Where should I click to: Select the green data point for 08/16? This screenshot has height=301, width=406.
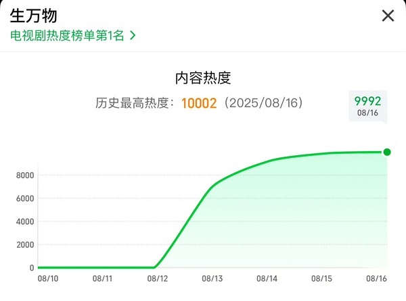coord(387,152)
